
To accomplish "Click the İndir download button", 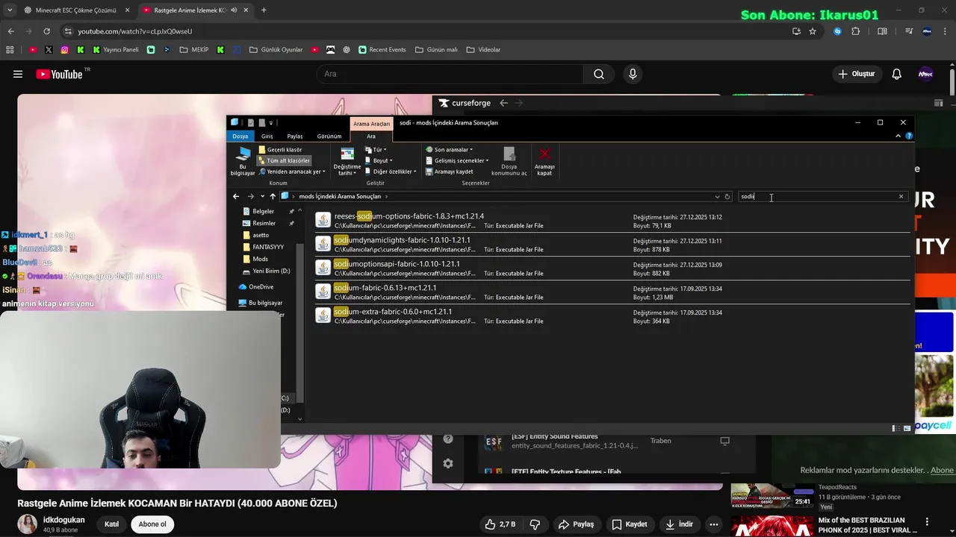I will tap(679, 524).
